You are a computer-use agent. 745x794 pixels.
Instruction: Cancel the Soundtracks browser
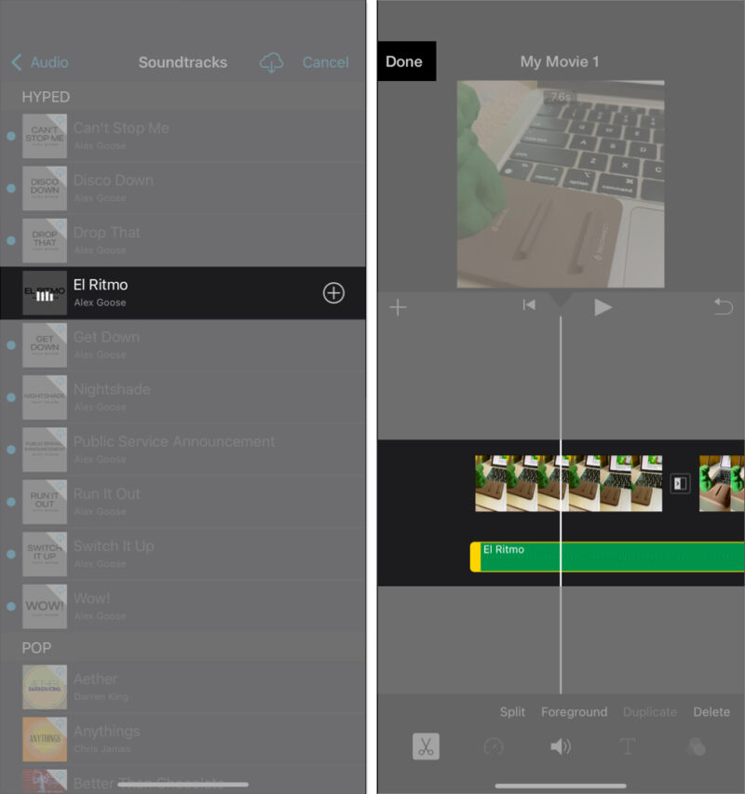point(325,61)
